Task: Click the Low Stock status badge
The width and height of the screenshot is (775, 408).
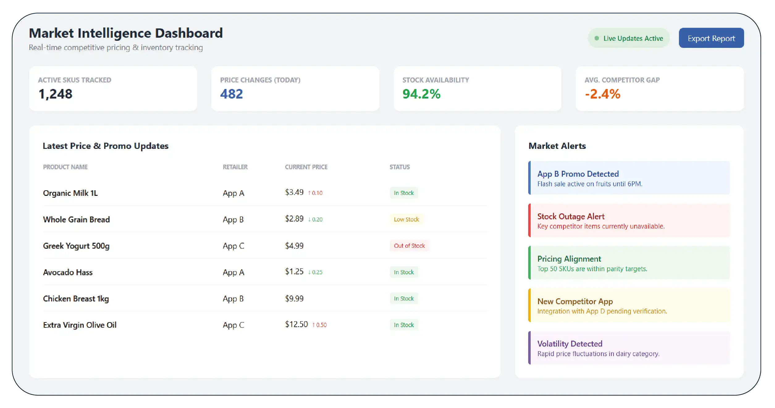Action: (x=406, y=219)
